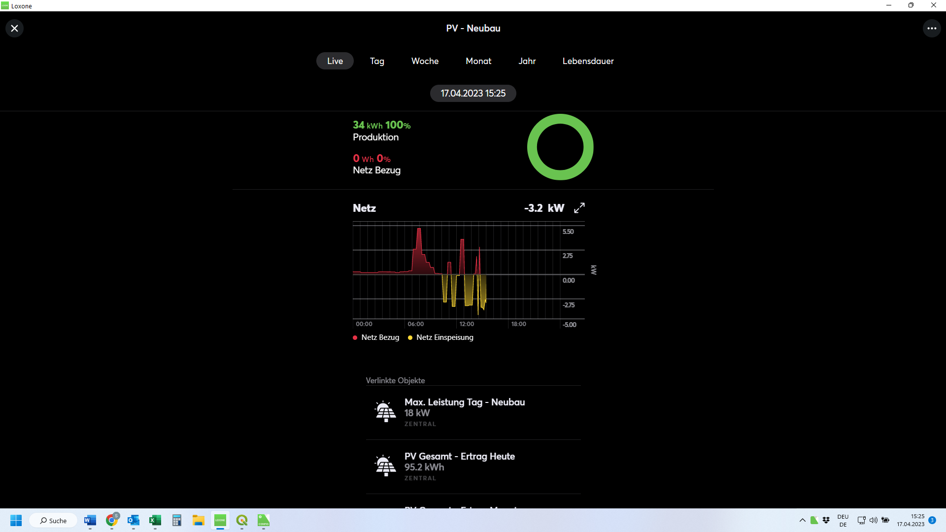Open Loxone Config from taskbar
Viewport: 946px width, 532px height.
264,521
